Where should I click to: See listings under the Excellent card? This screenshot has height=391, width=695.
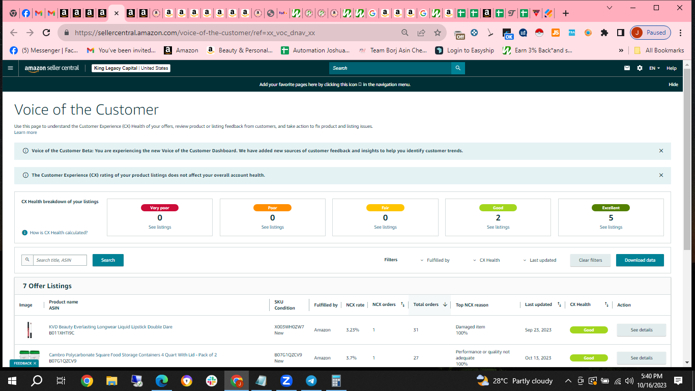pos(611,227)
